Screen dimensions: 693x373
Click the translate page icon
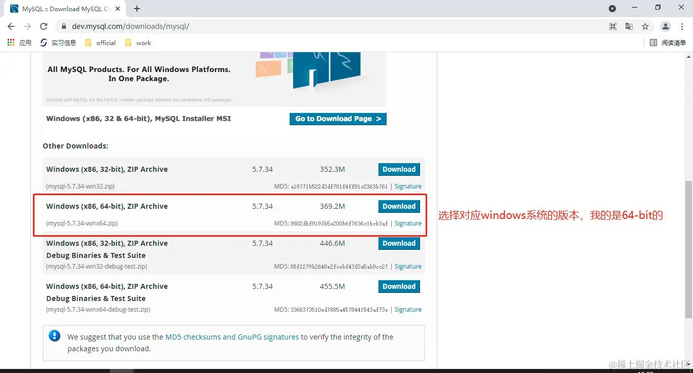coord(629,26)
